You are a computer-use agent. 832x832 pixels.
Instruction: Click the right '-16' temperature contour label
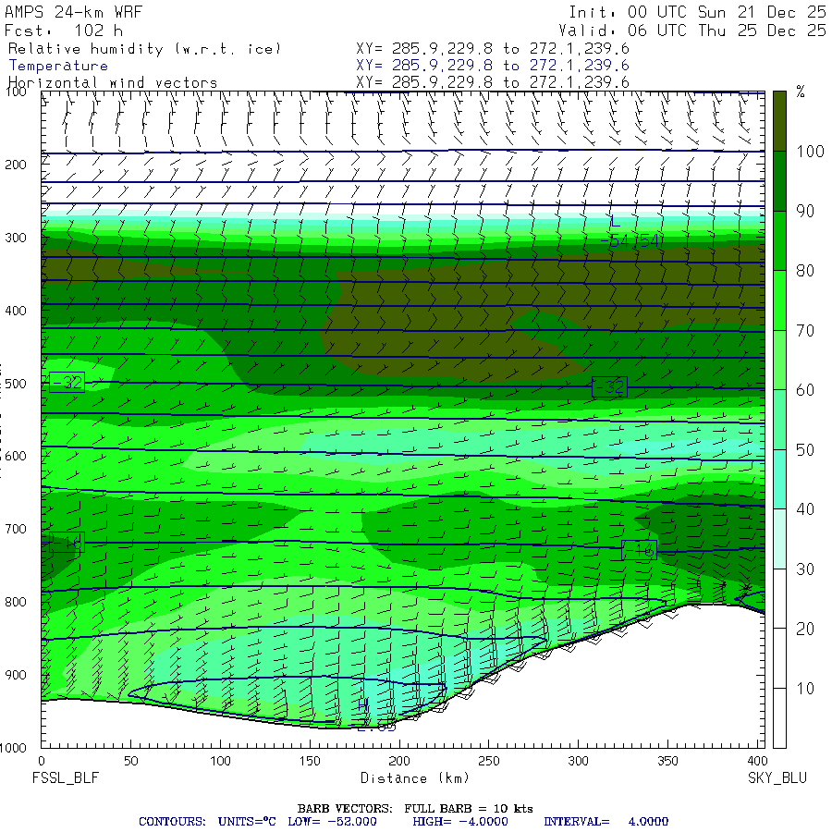[639, 550]
